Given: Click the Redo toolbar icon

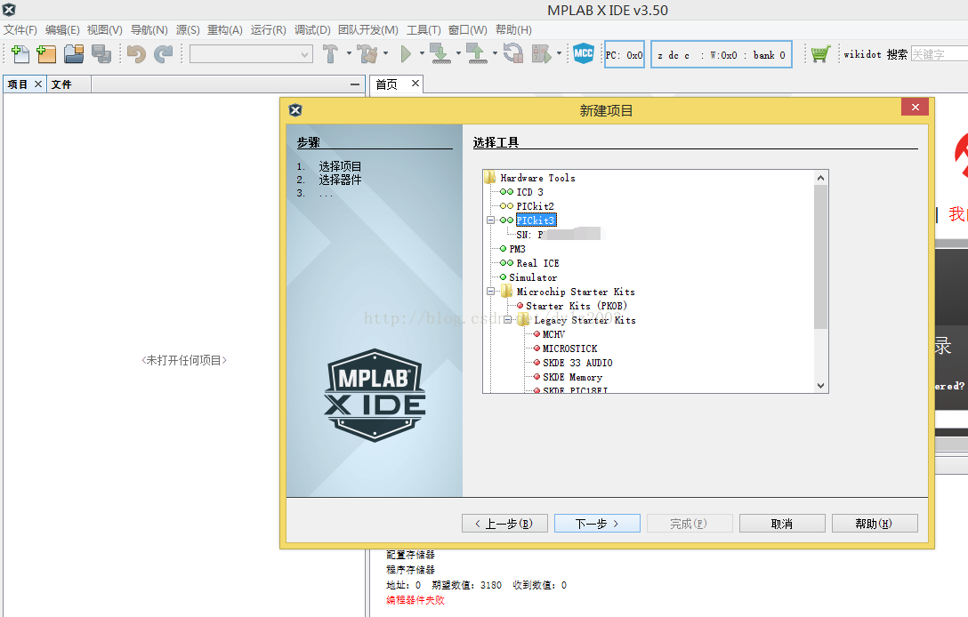Looking at the screenshot, I should point(163,54).
